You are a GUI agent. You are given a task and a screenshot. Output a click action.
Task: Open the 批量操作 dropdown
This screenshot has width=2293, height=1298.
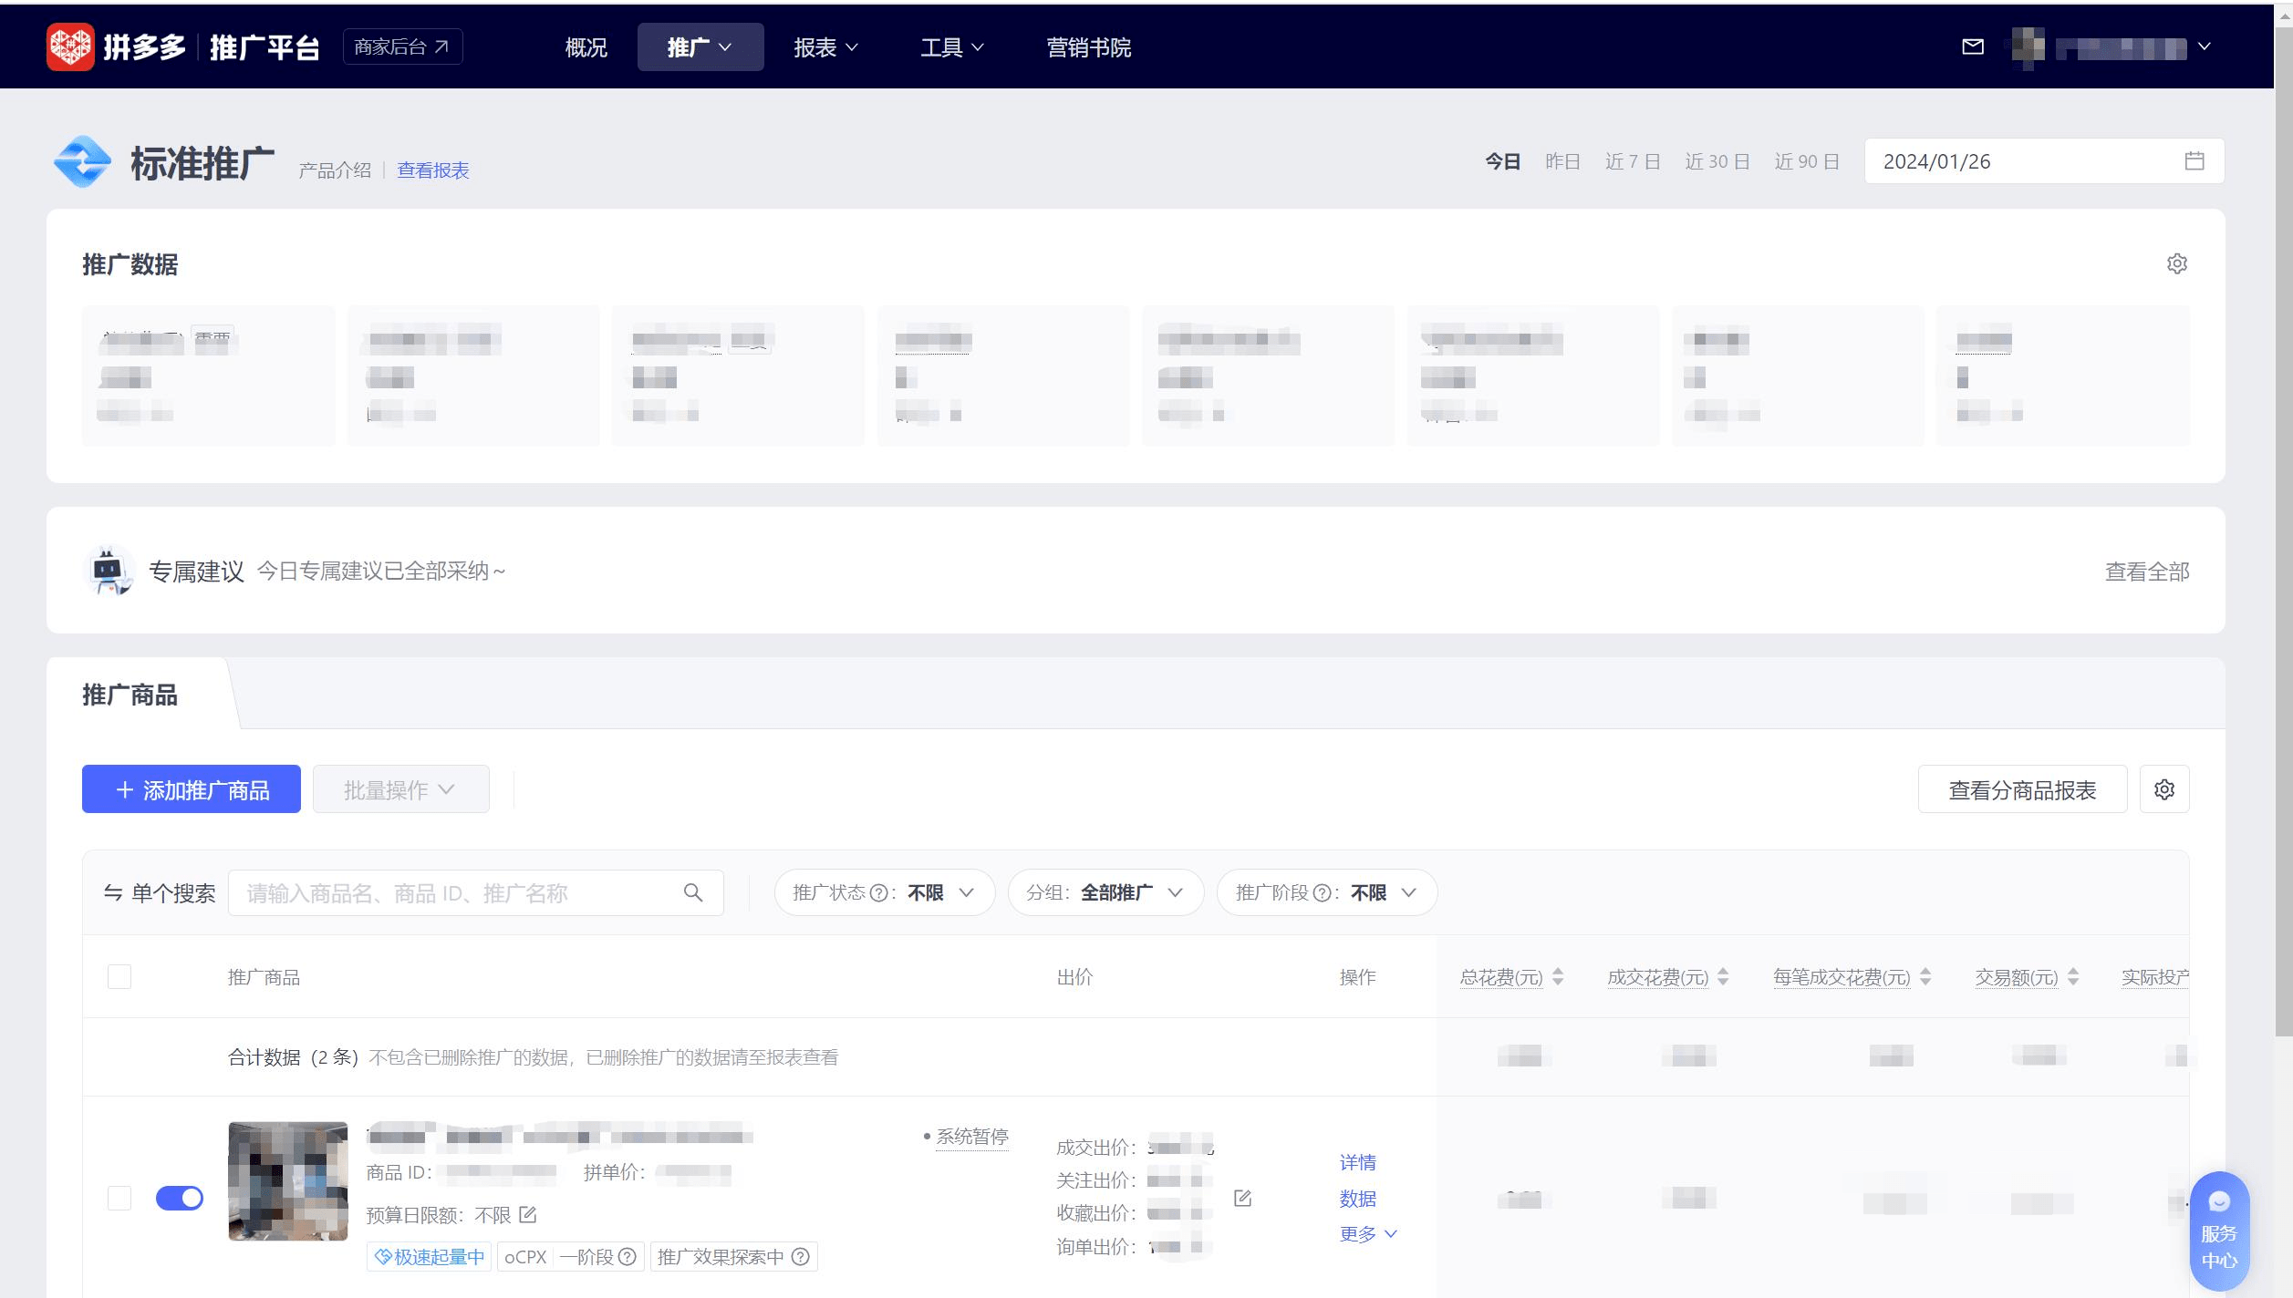[x=400, y=789]
